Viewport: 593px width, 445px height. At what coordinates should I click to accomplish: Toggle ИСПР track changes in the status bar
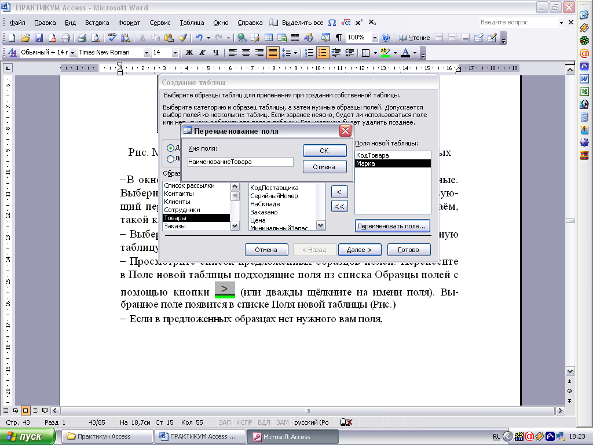point(244,422)
